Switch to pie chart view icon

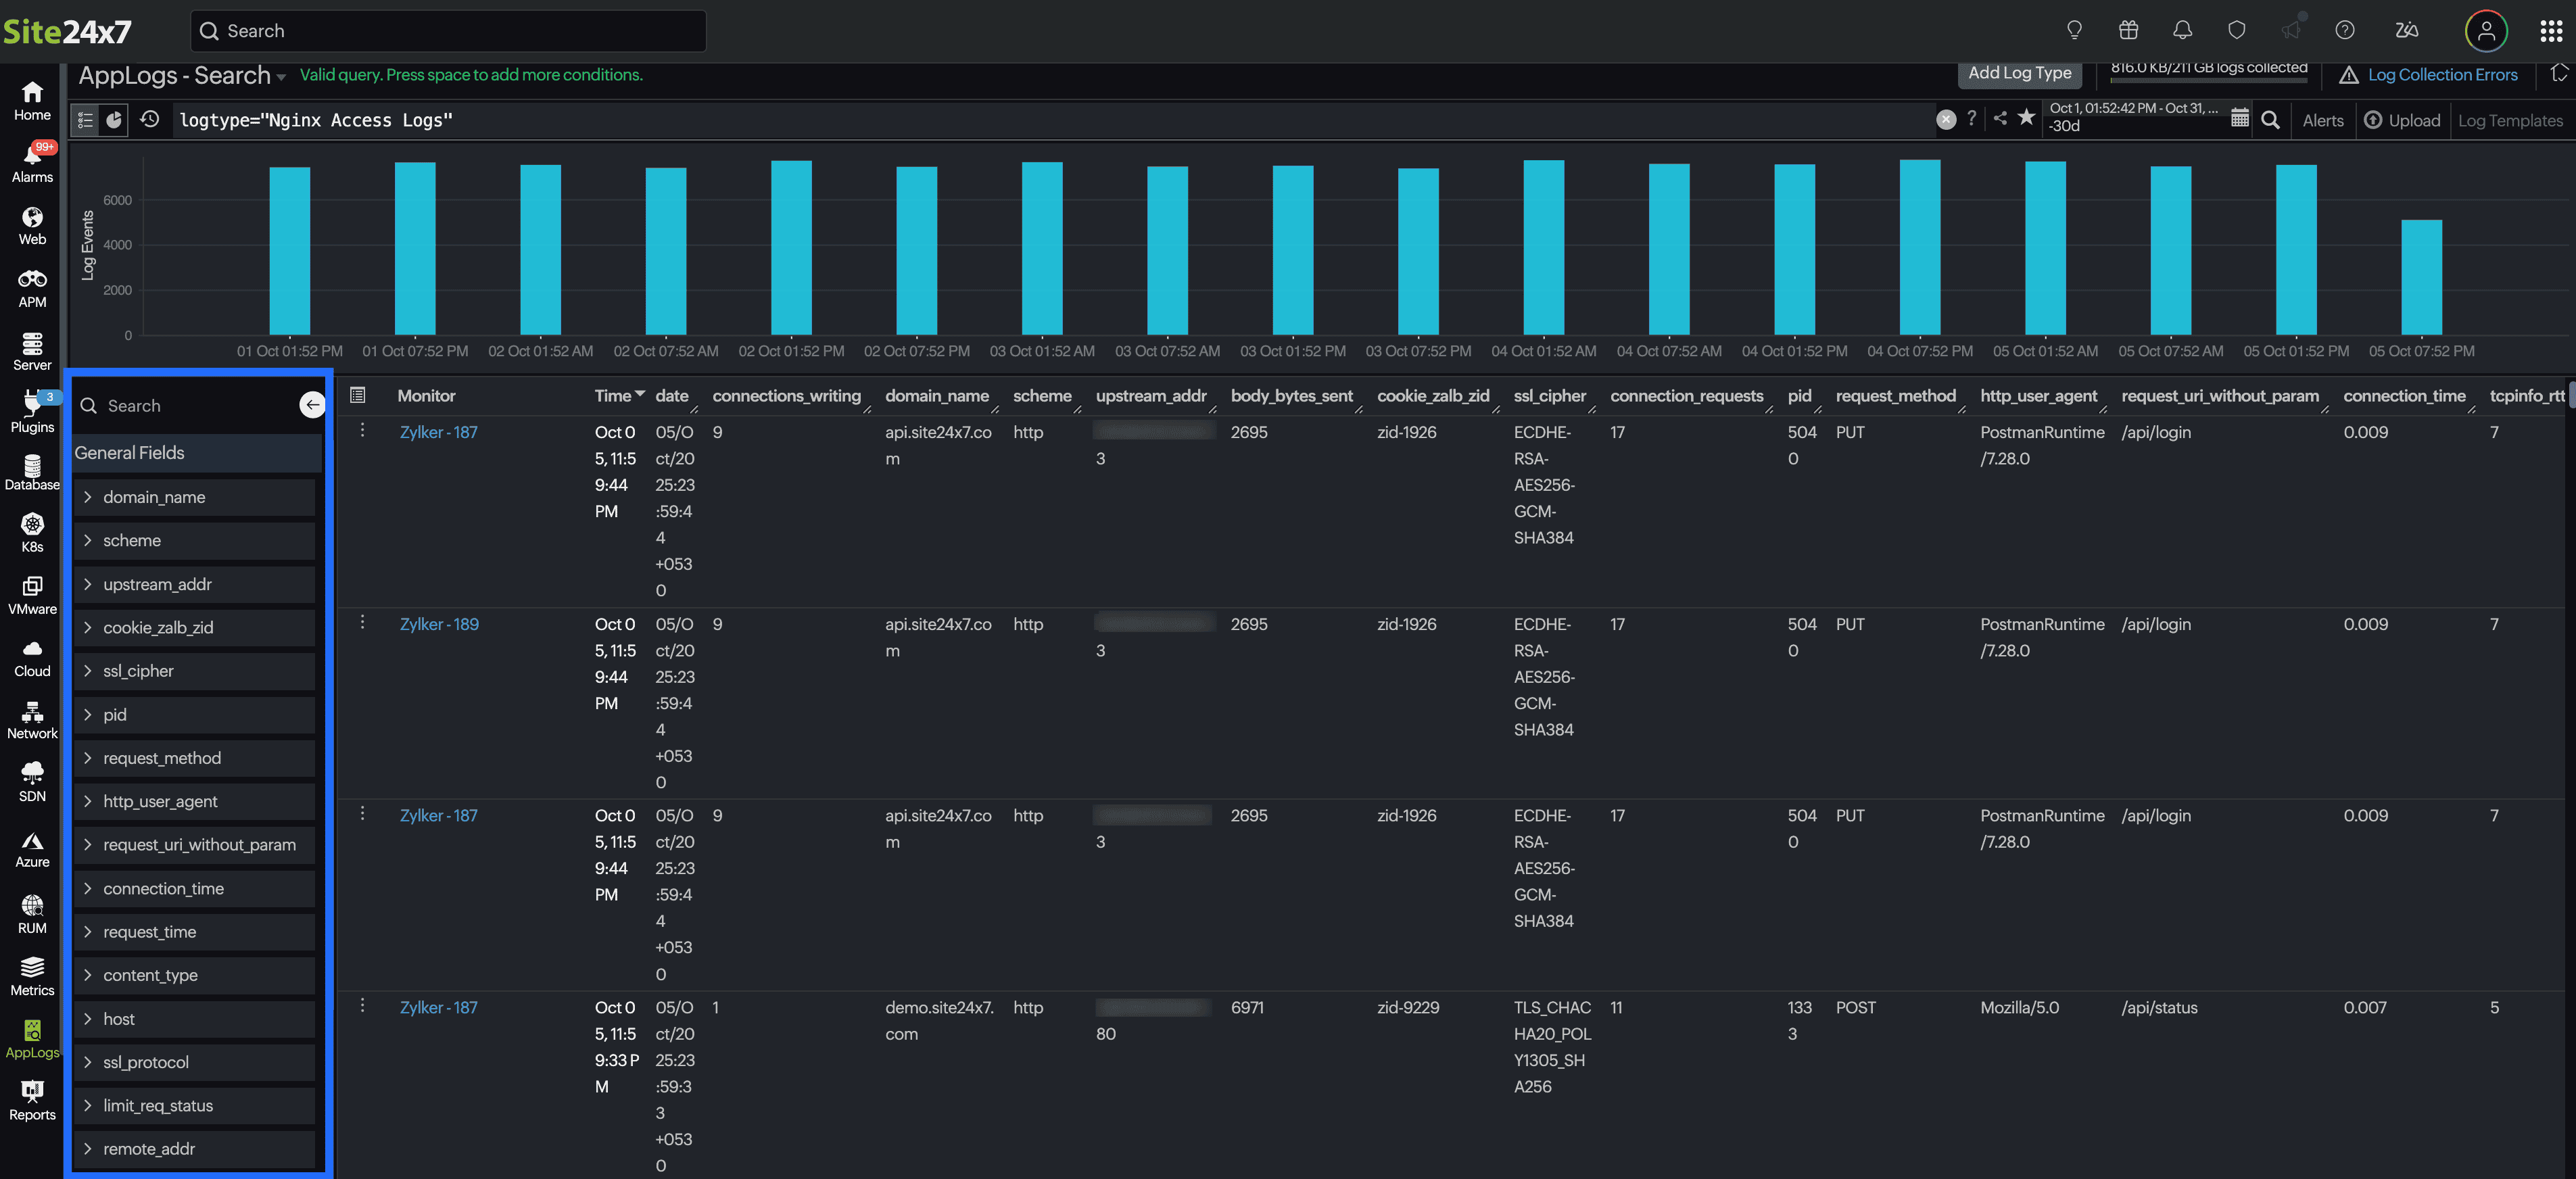pyautogui.click(x=114, y=119)
